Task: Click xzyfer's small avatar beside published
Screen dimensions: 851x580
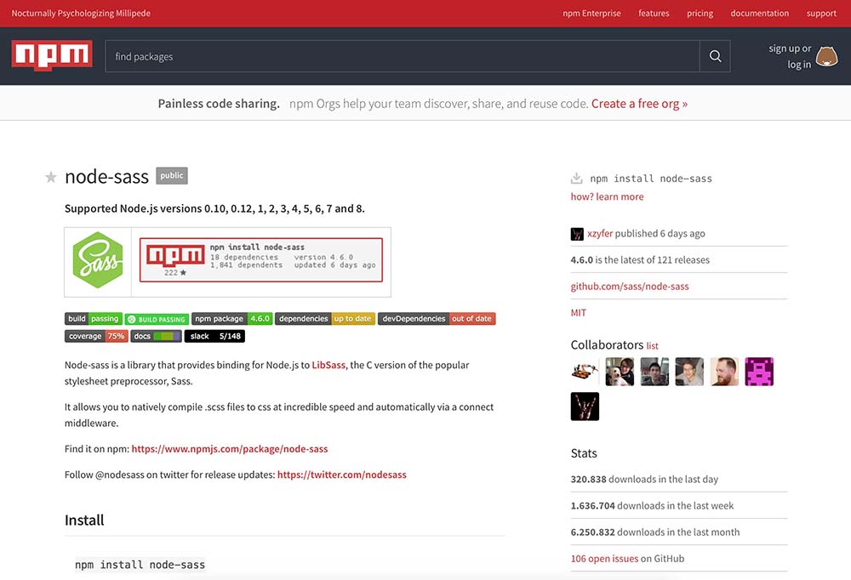Action: click(x=577, y=234)
